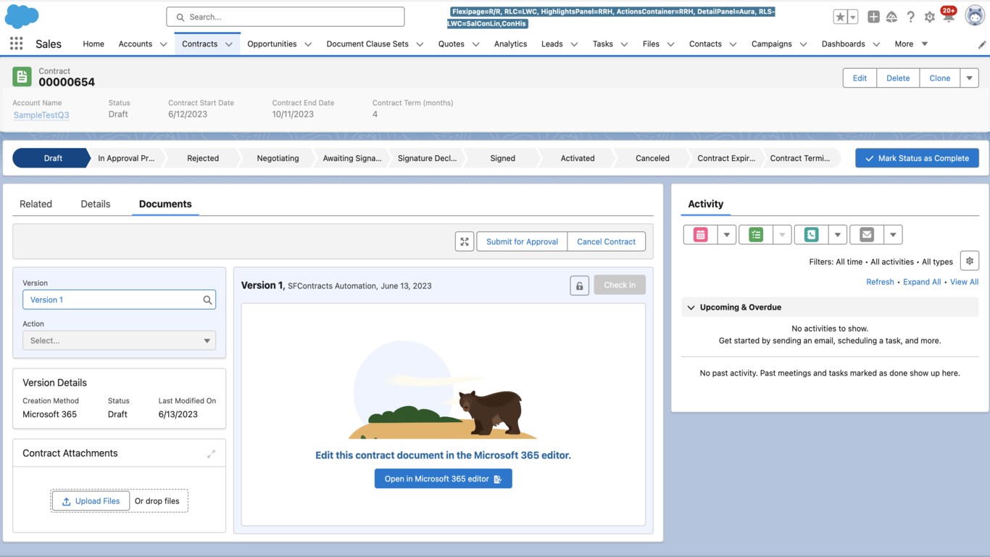Click Open in Microsoft 365 editor

[443, 479]
